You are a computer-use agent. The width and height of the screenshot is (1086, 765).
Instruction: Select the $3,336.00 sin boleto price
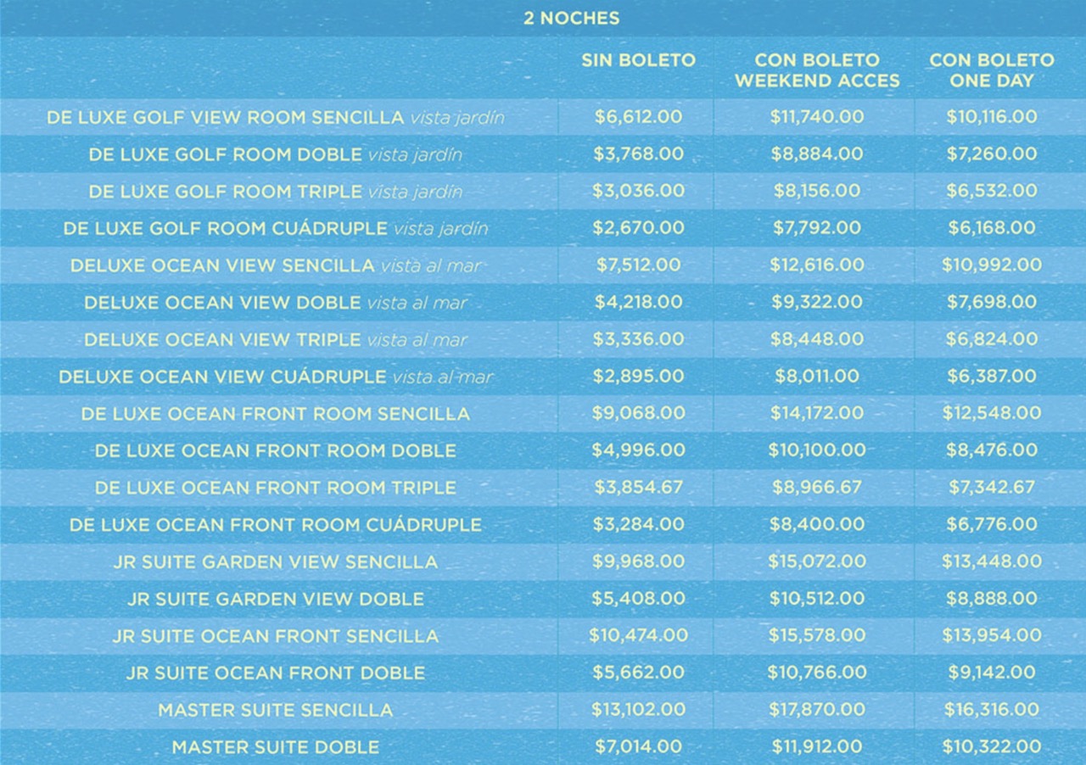(638, 339)
